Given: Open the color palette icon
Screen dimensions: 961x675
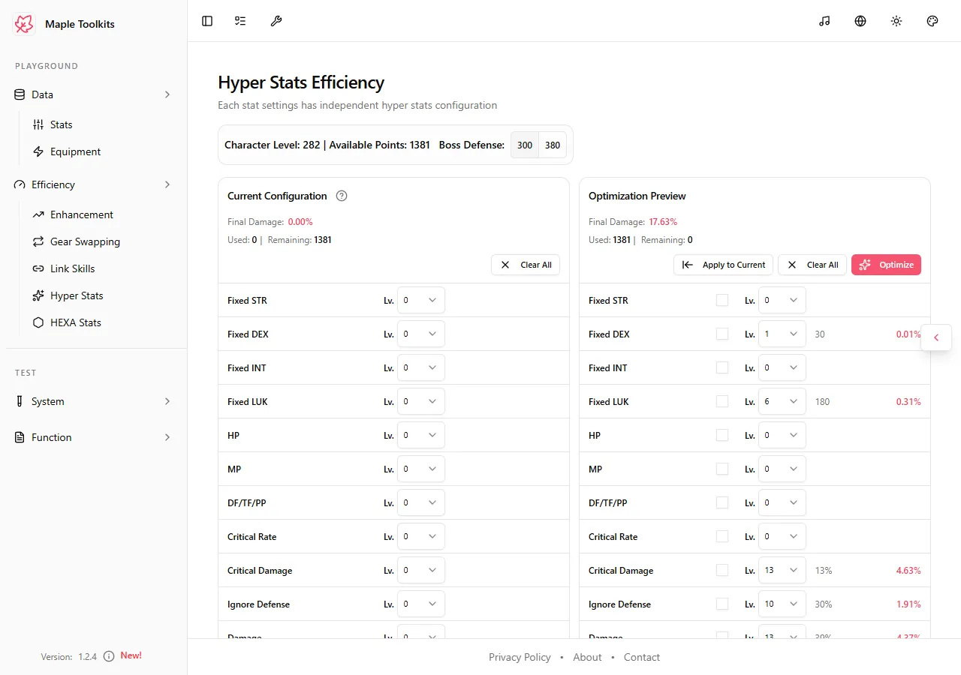Looking at the screenshot, I should tap(932, 21).
